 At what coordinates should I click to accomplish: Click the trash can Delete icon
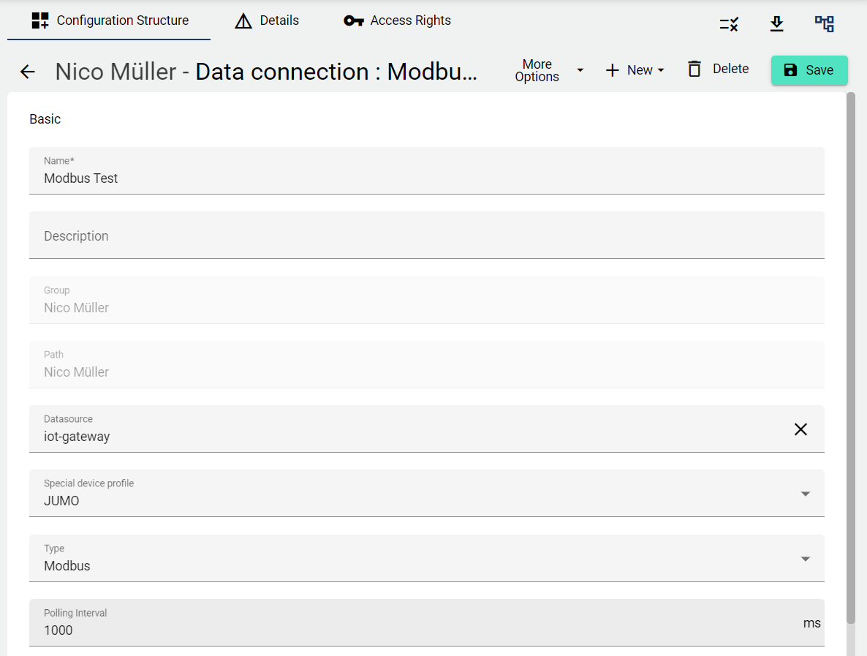click(694, 69)
